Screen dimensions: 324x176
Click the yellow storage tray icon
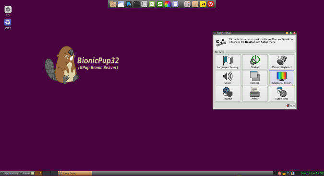pos(284,174)
